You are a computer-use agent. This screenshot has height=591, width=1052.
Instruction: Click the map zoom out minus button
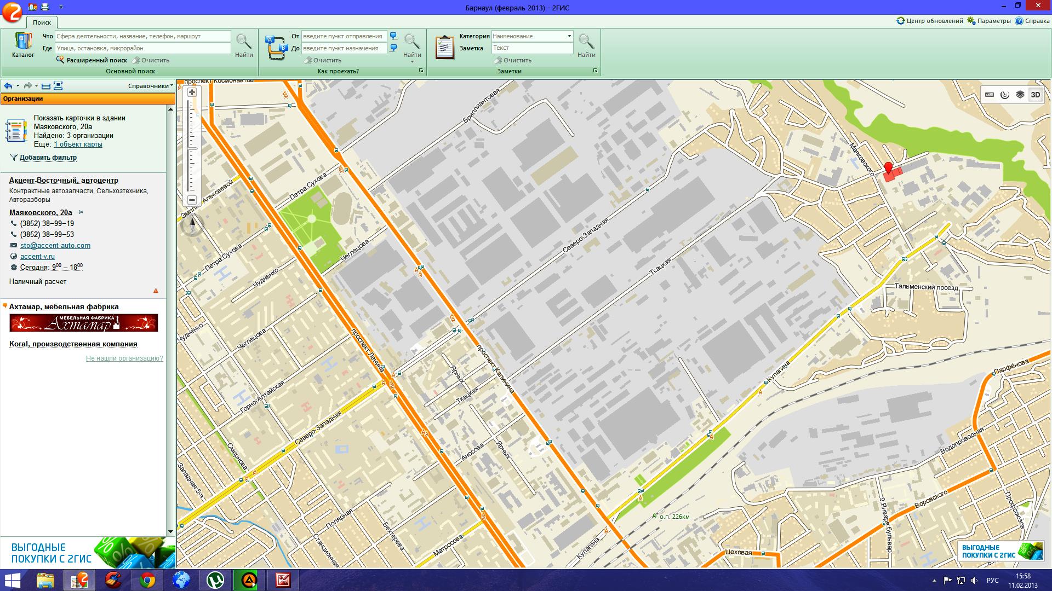[x=192, y=200]
